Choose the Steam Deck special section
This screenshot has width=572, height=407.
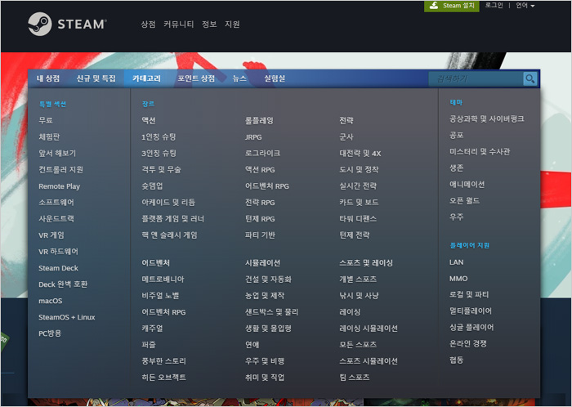coord(57,268)
